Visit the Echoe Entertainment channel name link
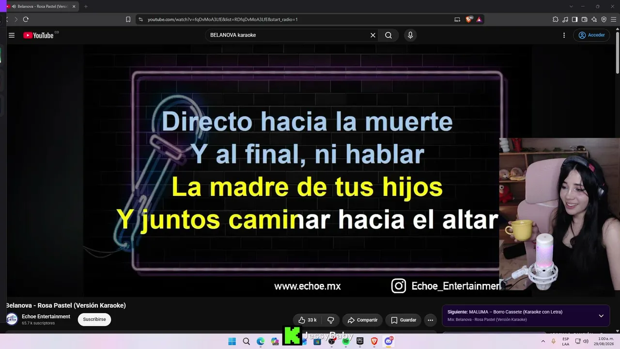 pos(46,317)
